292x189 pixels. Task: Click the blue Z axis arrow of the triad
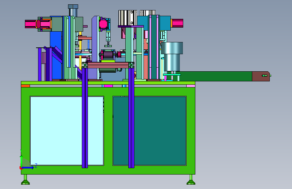(x=28, y=167)
